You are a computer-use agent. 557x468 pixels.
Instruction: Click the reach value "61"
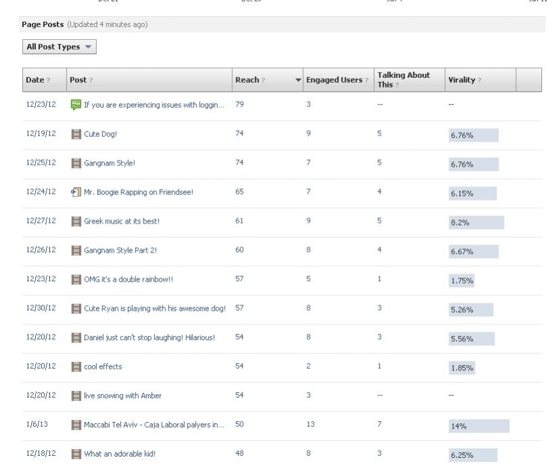(x=240, y=221)
